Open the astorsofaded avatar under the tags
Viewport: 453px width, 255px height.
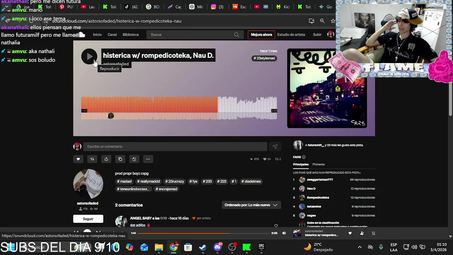tap(88, 184)
